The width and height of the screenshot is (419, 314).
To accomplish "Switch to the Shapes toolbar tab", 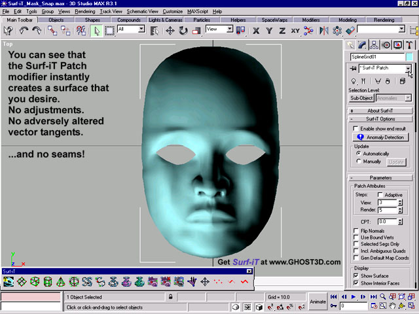I will coord(92,20).
